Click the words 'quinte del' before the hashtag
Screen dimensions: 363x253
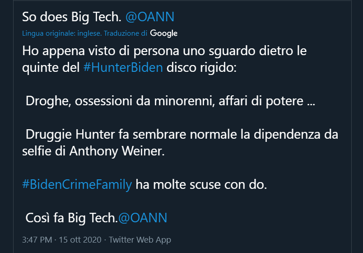click(x=51, y=68)
